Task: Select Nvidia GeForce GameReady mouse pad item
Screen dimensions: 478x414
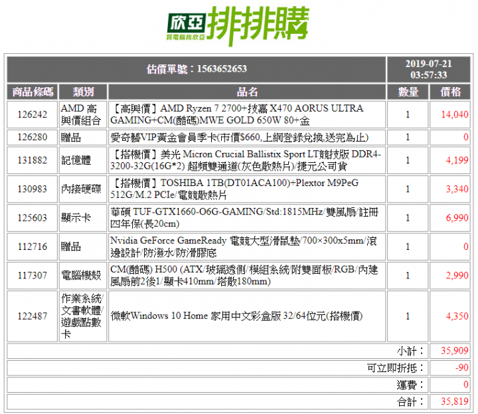Action: (x=243, y=247)
